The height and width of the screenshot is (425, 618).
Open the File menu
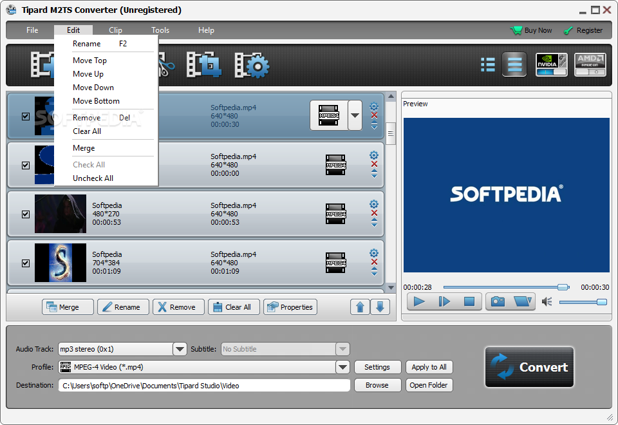pyautogui.click(x=32, y=30)
